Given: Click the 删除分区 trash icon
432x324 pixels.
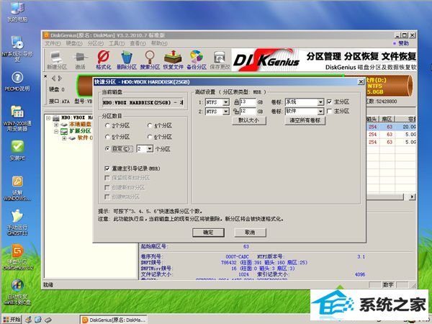Looking at the screenshot, I should [127, 60].
